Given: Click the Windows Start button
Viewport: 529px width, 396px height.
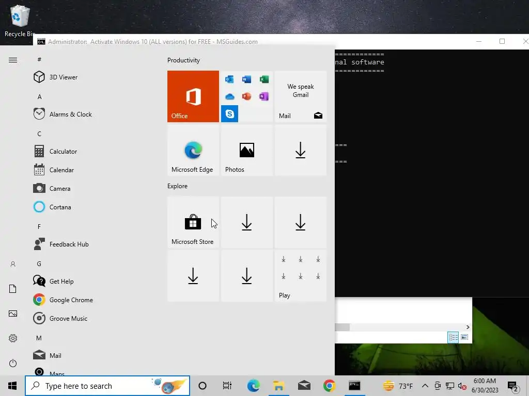Looking at the screenshot, I should 12,386.
